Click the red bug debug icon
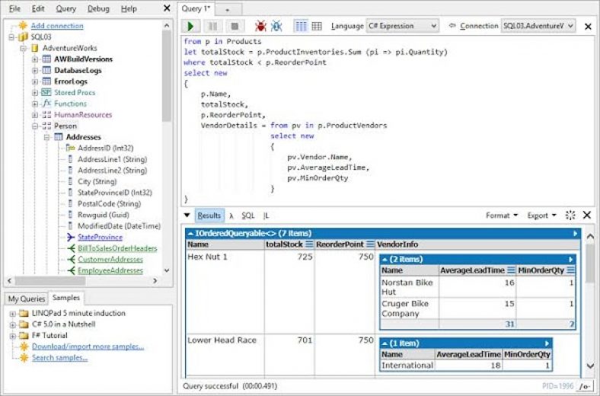 click(260, 26)
